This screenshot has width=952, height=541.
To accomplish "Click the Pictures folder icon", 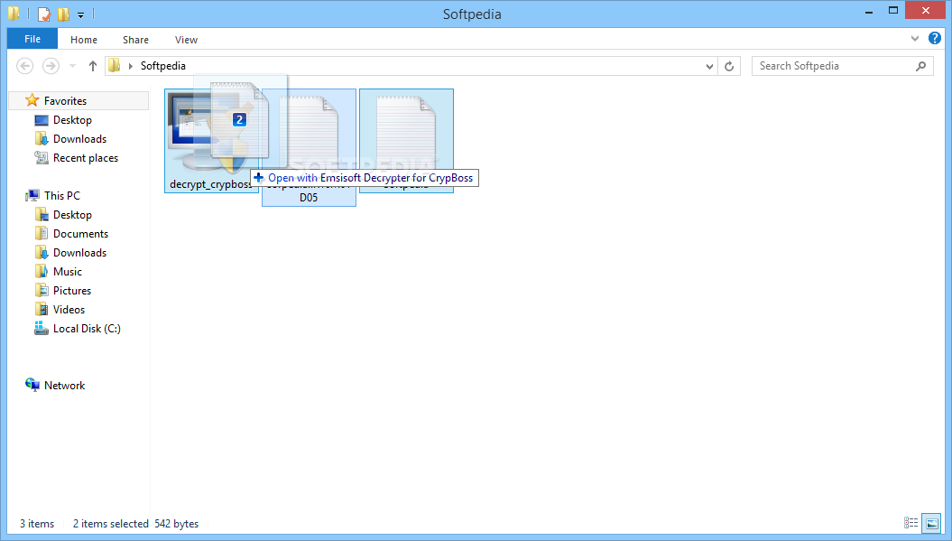I will (x=42, y=290).
